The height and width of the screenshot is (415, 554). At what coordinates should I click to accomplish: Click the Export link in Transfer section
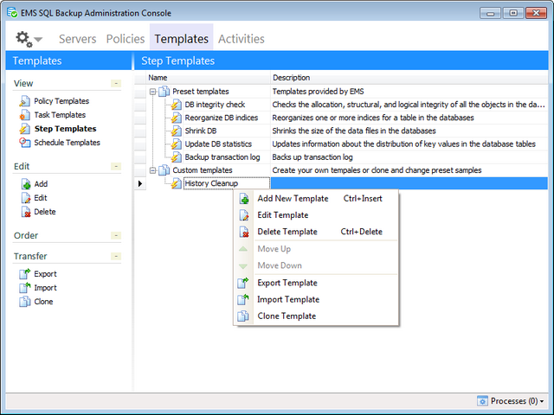coord(45,274)
